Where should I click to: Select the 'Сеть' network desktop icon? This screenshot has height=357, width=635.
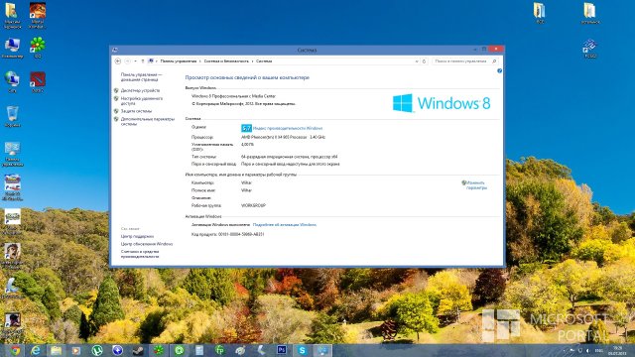12,82
